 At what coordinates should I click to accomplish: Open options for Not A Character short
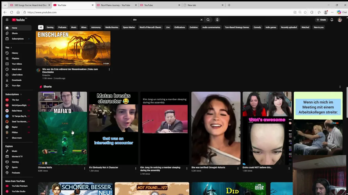click(x=136, y=168)
